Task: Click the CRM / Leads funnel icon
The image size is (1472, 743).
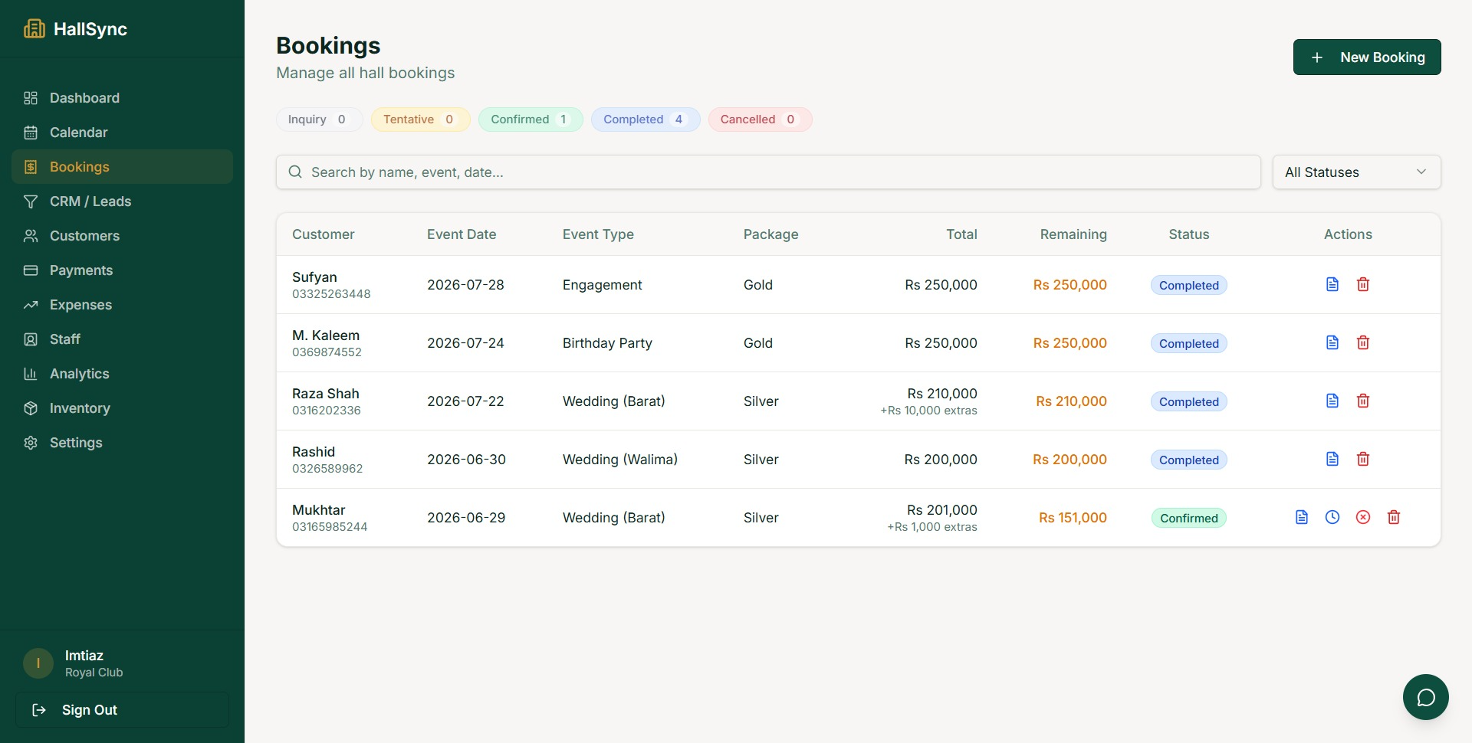Action: 31,201
